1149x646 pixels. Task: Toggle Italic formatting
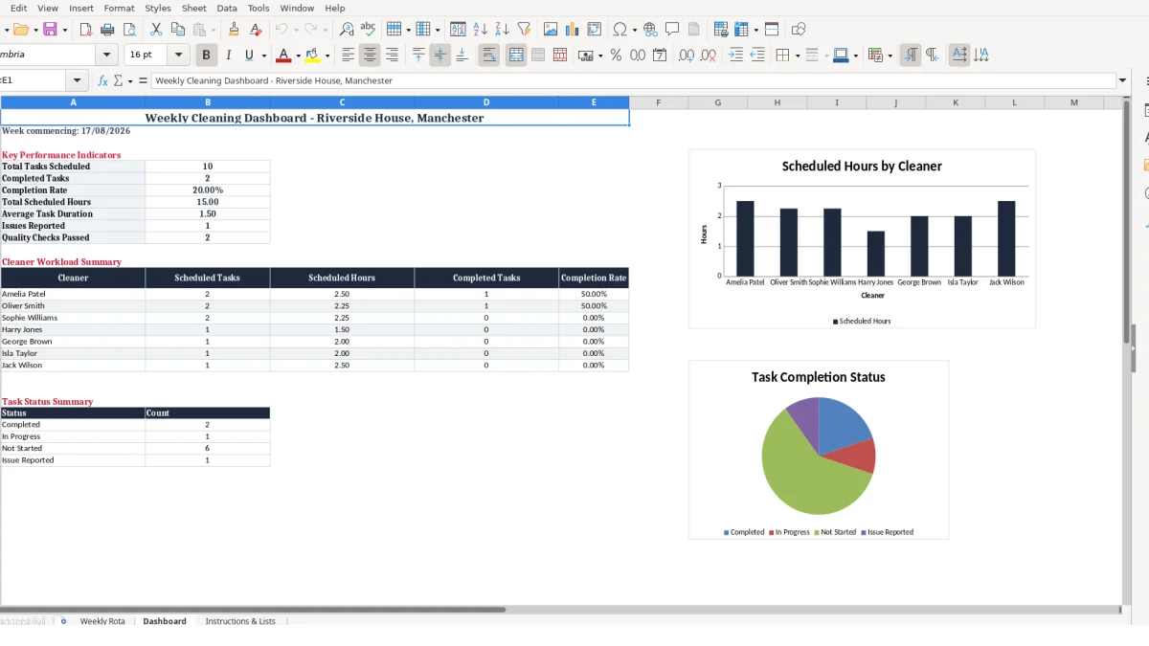(x=228, y=56)
